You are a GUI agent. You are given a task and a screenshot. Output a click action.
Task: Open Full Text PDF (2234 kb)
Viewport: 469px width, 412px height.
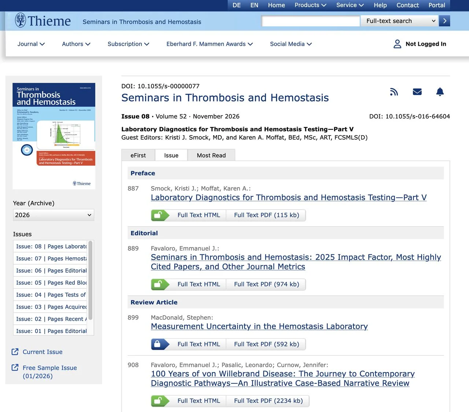pyautogui.click(x=268, y=401)
